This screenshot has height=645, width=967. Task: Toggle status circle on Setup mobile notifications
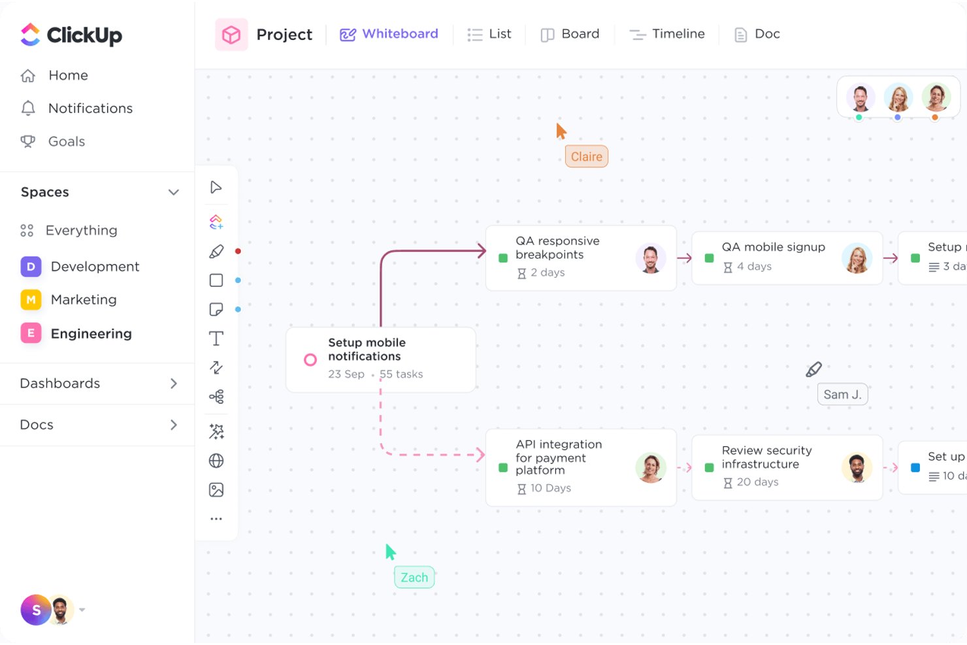pos(310,359)
